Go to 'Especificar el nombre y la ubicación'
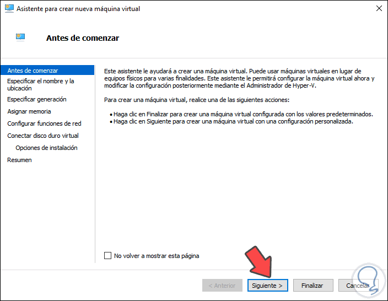Viewport: 388px width, 301px height. [x=40, y=84]
